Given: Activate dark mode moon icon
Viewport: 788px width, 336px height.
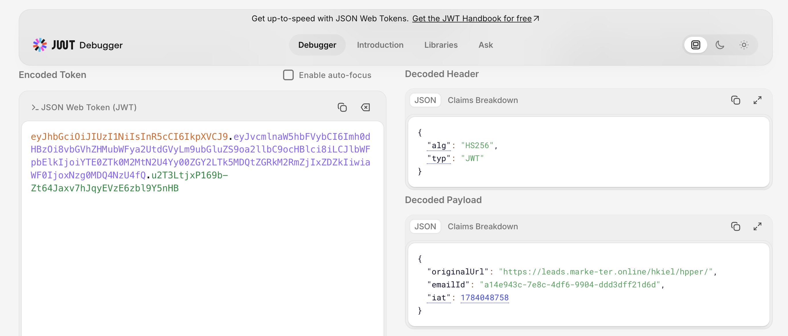Looking at the screenshot, I should tap(720, 45).
